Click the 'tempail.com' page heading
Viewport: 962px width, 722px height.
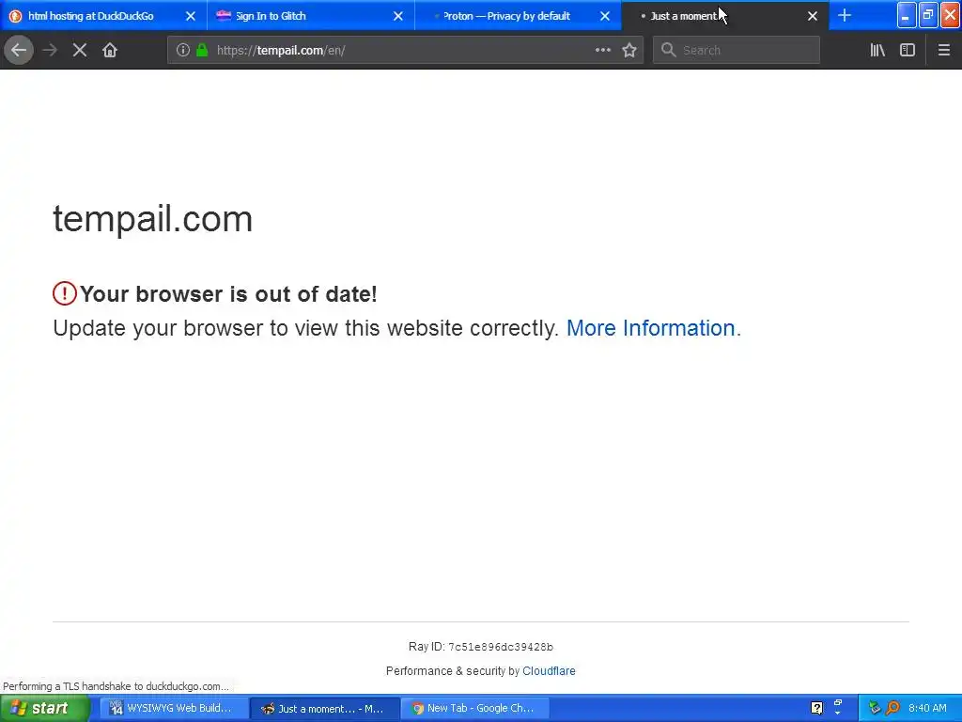pos(153,218)
